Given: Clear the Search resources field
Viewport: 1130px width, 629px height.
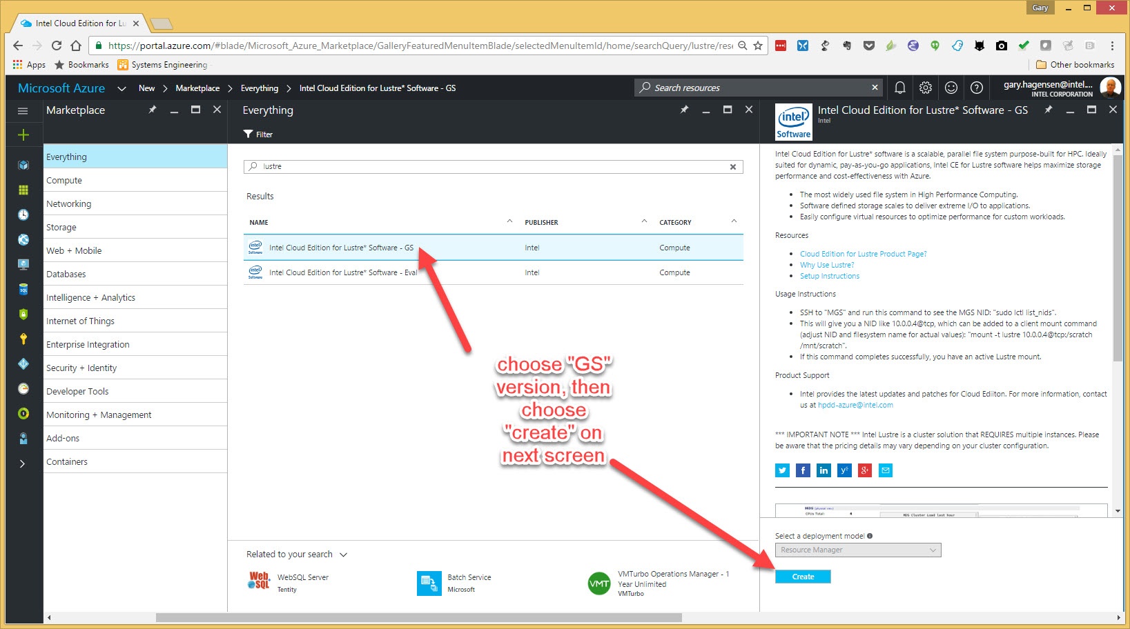Looking at the screenshot, I should pos(875,88).
